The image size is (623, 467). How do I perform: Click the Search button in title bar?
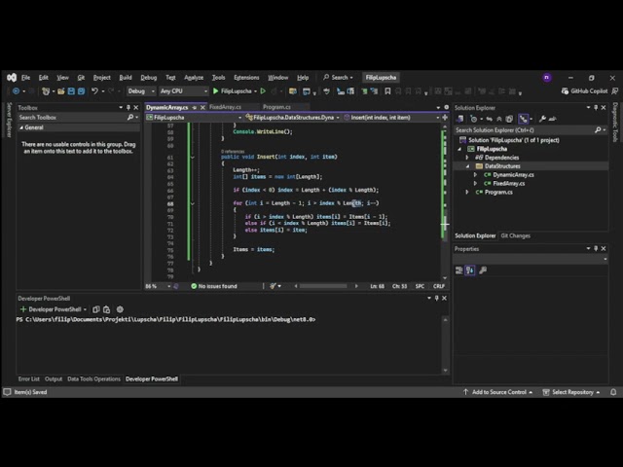coord(338,78)
